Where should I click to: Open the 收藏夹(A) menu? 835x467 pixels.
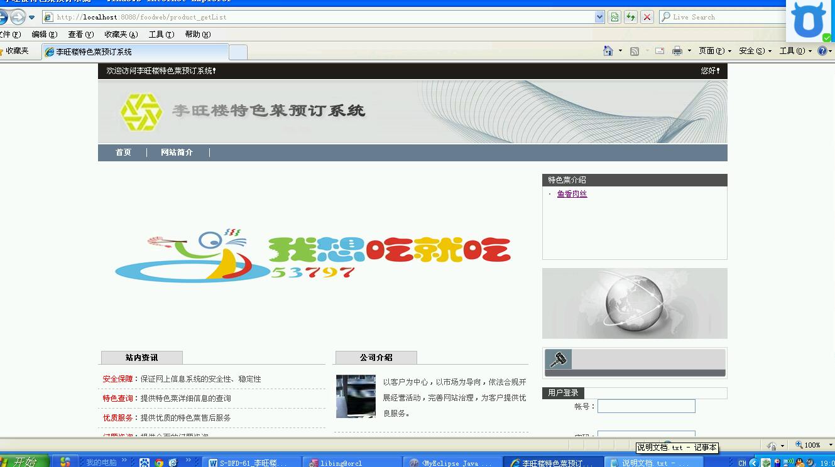click(x=121, y=35)
